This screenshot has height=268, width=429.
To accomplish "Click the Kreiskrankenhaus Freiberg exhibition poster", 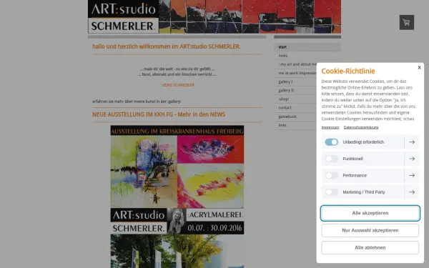I will (x=177, y=197).
